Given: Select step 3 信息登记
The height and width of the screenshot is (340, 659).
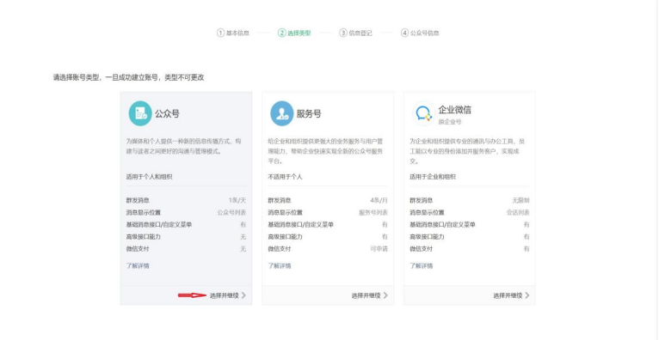Looking at the screenshot, I should pos(355,33).
